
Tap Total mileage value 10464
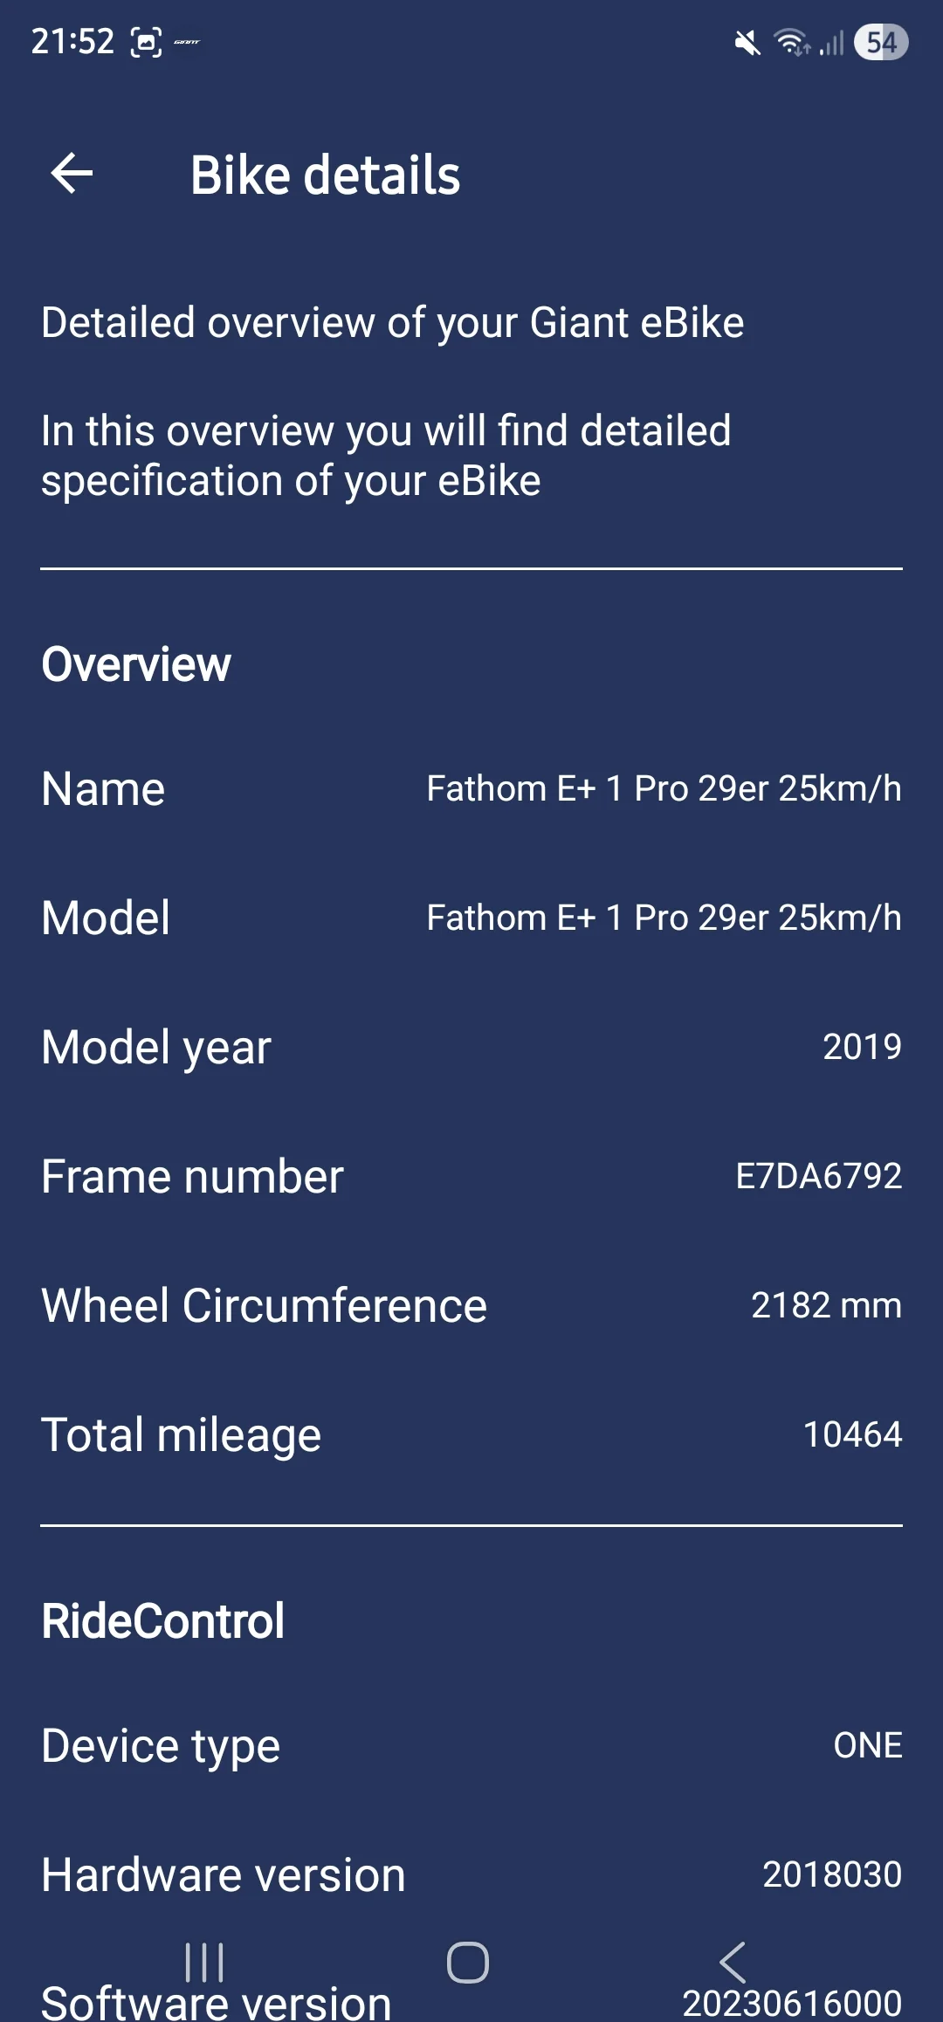[x=852, y=1434]
